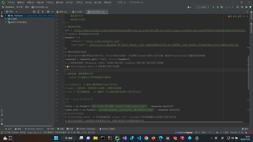Open the 运行 tool window button

(9, 129)
